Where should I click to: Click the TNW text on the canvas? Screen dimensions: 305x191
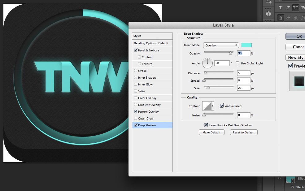tap(81, 77)
